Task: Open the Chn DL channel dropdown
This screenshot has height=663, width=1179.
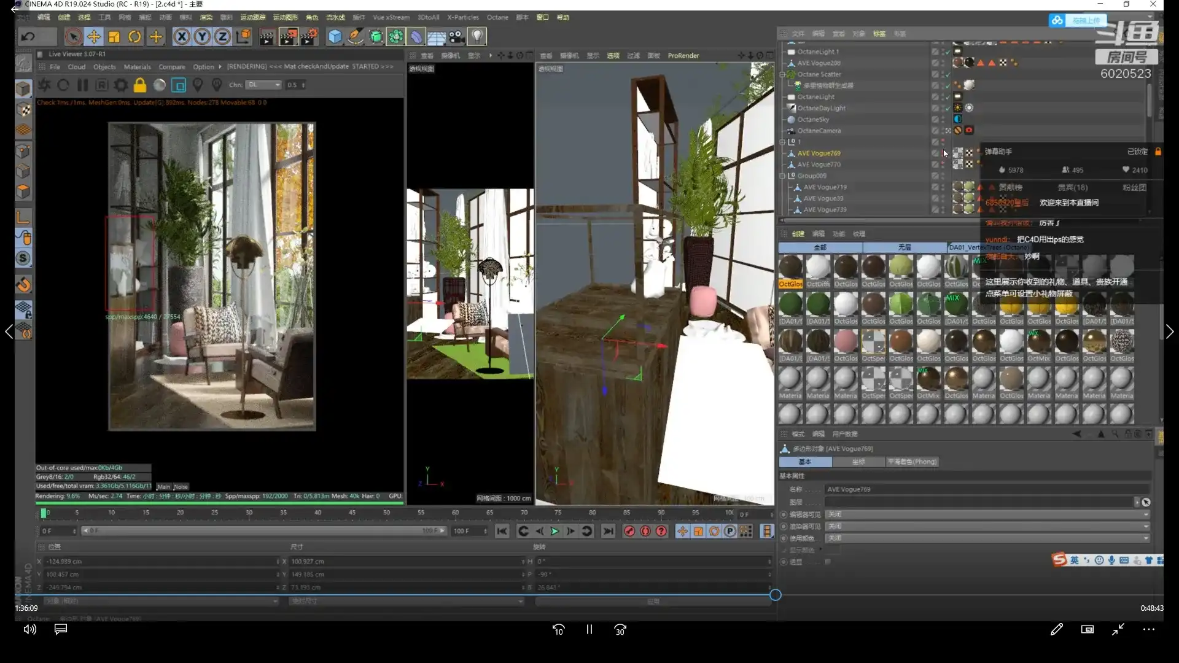Action: pos(264,85)
